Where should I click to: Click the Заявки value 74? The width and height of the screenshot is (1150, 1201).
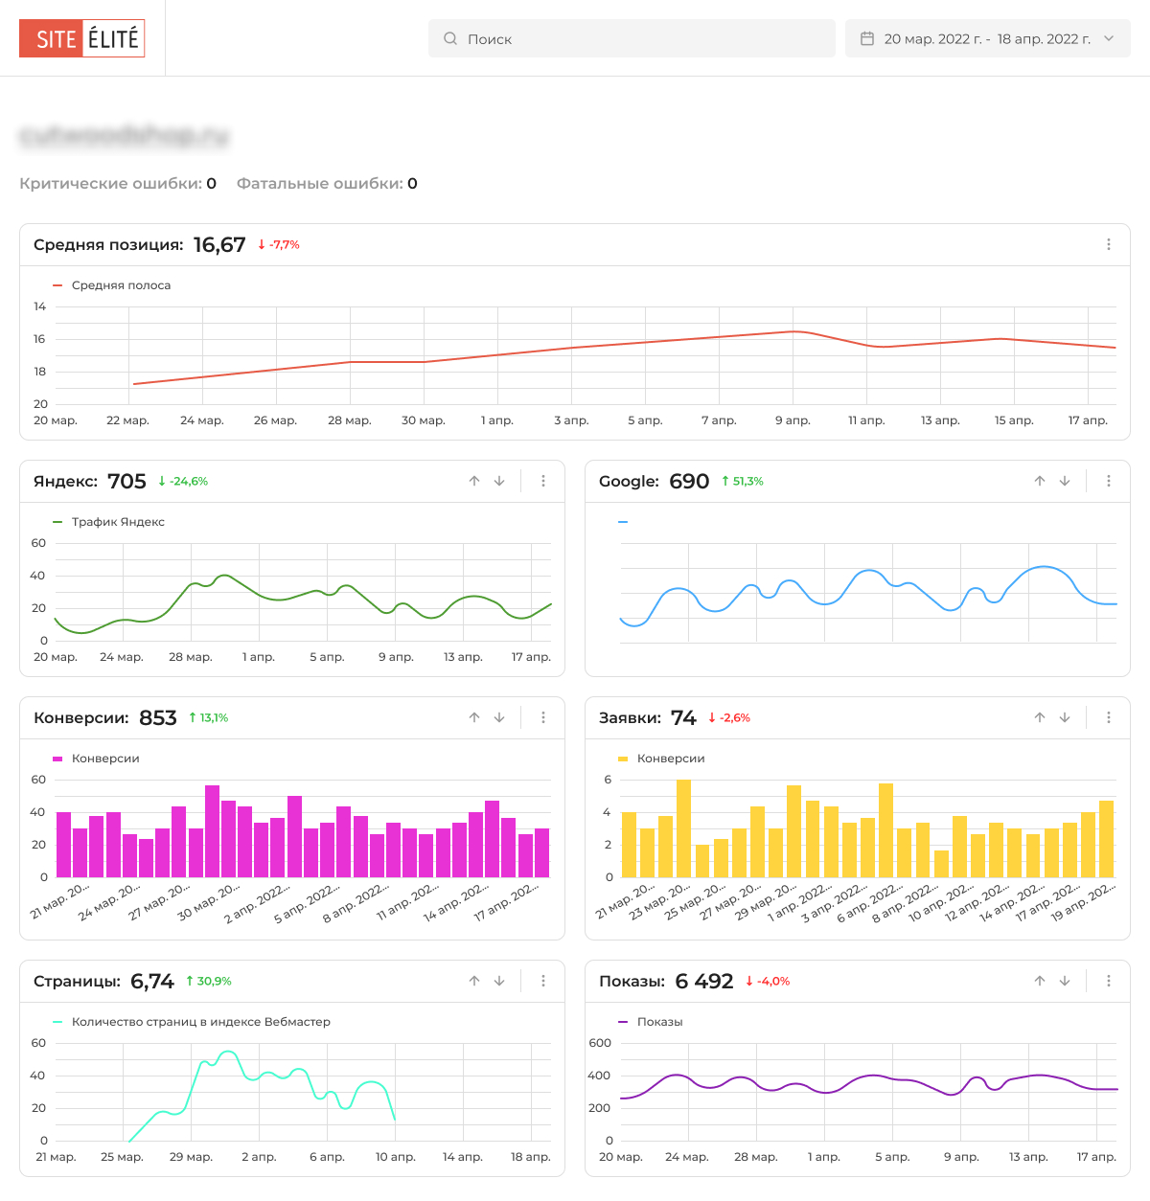[683, 717]
